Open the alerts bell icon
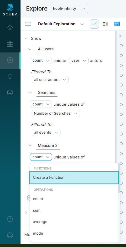This screenshot has height=247, width=126. pyautogui.click(x=10, y=76)
